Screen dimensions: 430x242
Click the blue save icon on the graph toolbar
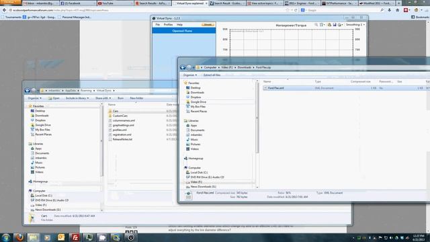click(335, 25)
